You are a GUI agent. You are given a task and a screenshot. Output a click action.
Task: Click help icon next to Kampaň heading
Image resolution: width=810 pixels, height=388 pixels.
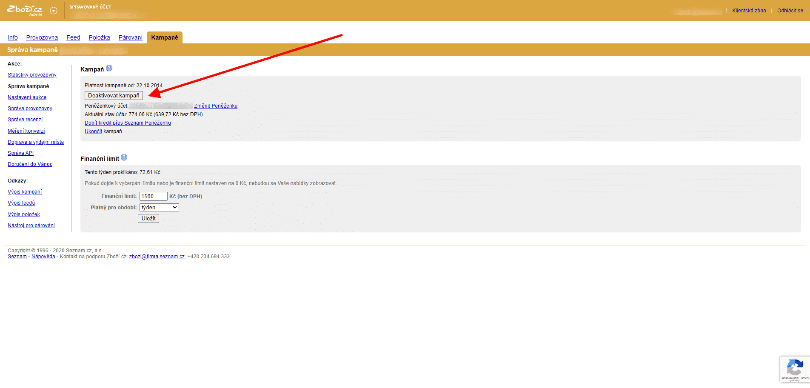click(x=109, y=68)
